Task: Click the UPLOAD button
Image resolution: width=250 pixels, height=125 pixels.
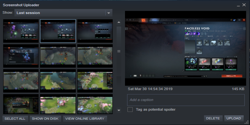Action: pyautogui.click(x=234, y=118)
